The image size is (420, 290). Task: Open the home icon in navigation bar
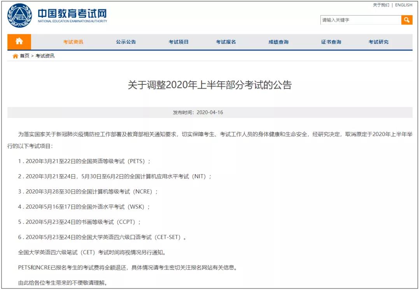click(x=19, y=42)
